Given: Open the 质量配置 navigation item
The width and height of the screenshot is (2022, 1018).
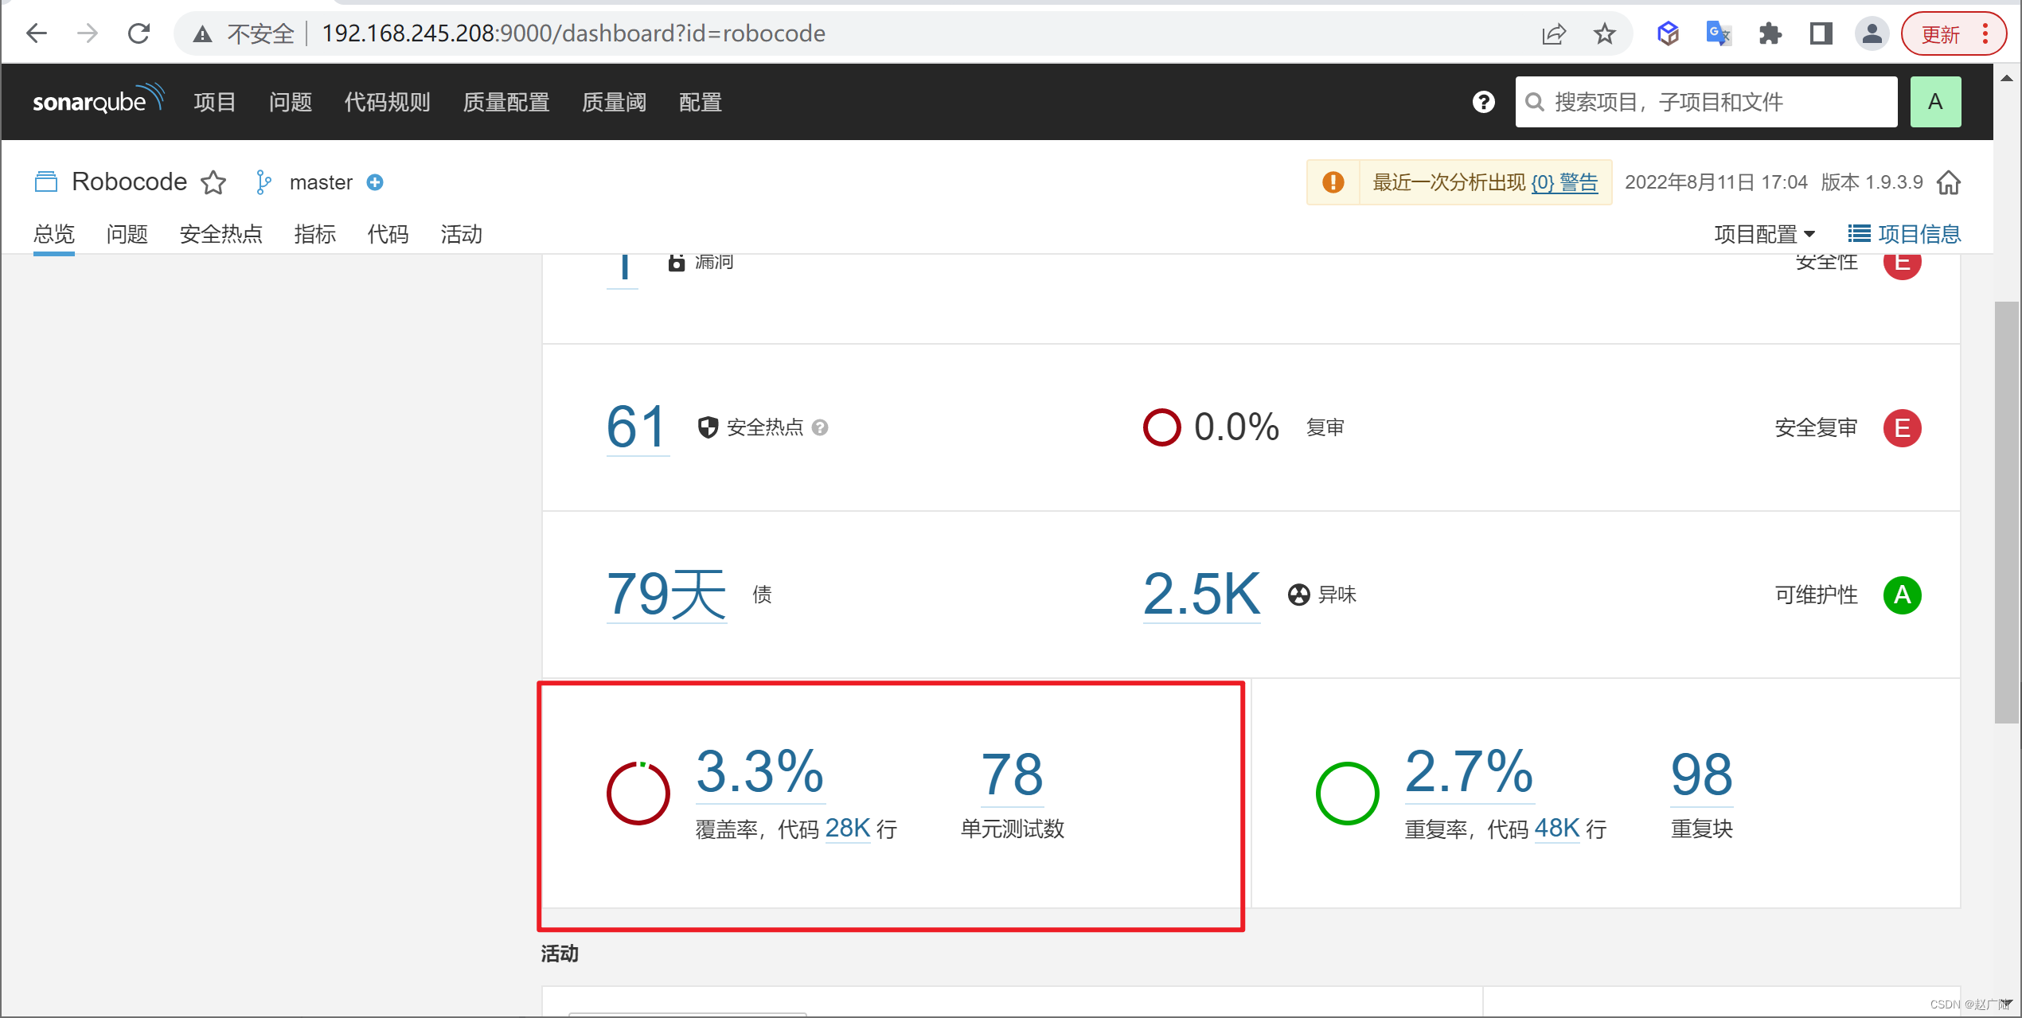Looking at the screenshot, I should [x=506, y=102].
